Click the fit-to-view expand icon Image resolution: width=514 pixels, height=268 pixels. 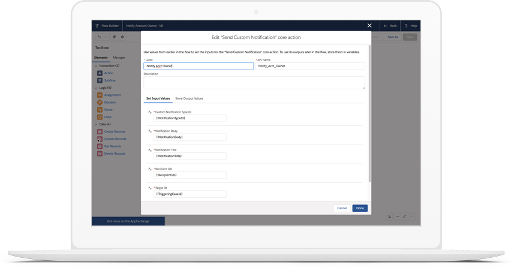pyautogui.click(x=404, y=216)
